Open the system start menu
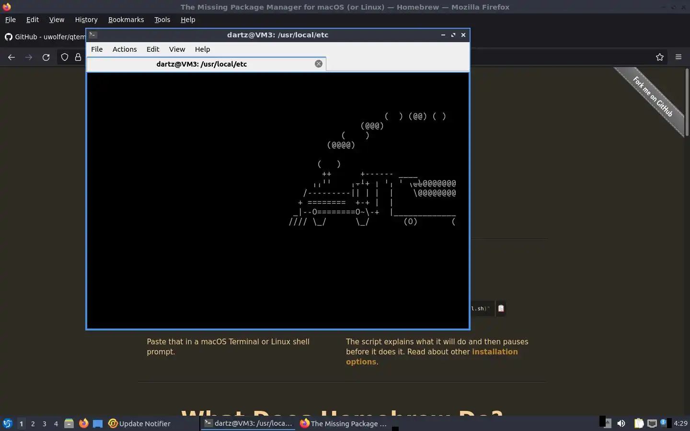The height and width of the screenshot is (431, 690). (x=7, y=423)
